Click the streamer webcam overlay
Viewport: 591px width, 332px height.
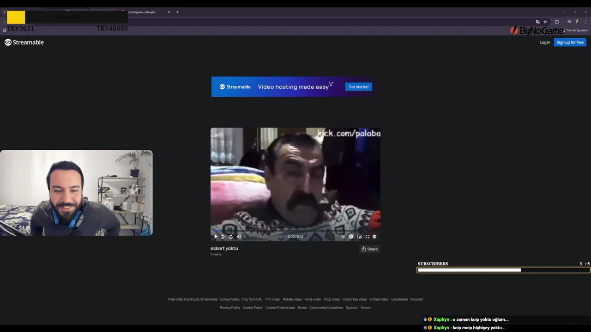[x=76, y=193]
